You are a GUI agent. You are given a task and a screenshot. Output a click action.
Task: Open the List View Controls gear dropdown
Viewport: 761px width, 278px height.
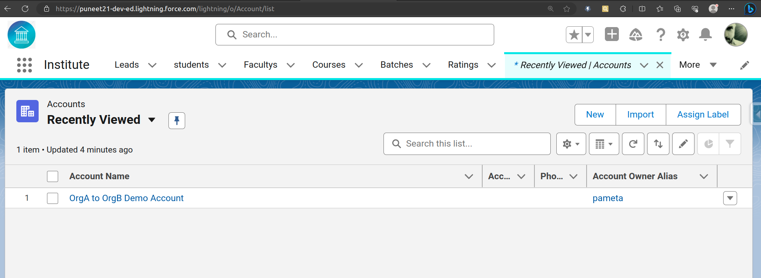point(571,144)
